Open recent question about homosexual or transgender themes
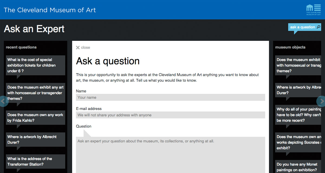 pos(35,93)
